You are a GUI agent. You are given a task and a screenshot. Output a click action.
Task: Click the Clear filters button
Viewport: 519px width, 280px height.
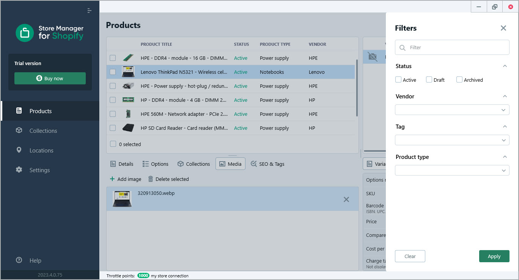410,256
